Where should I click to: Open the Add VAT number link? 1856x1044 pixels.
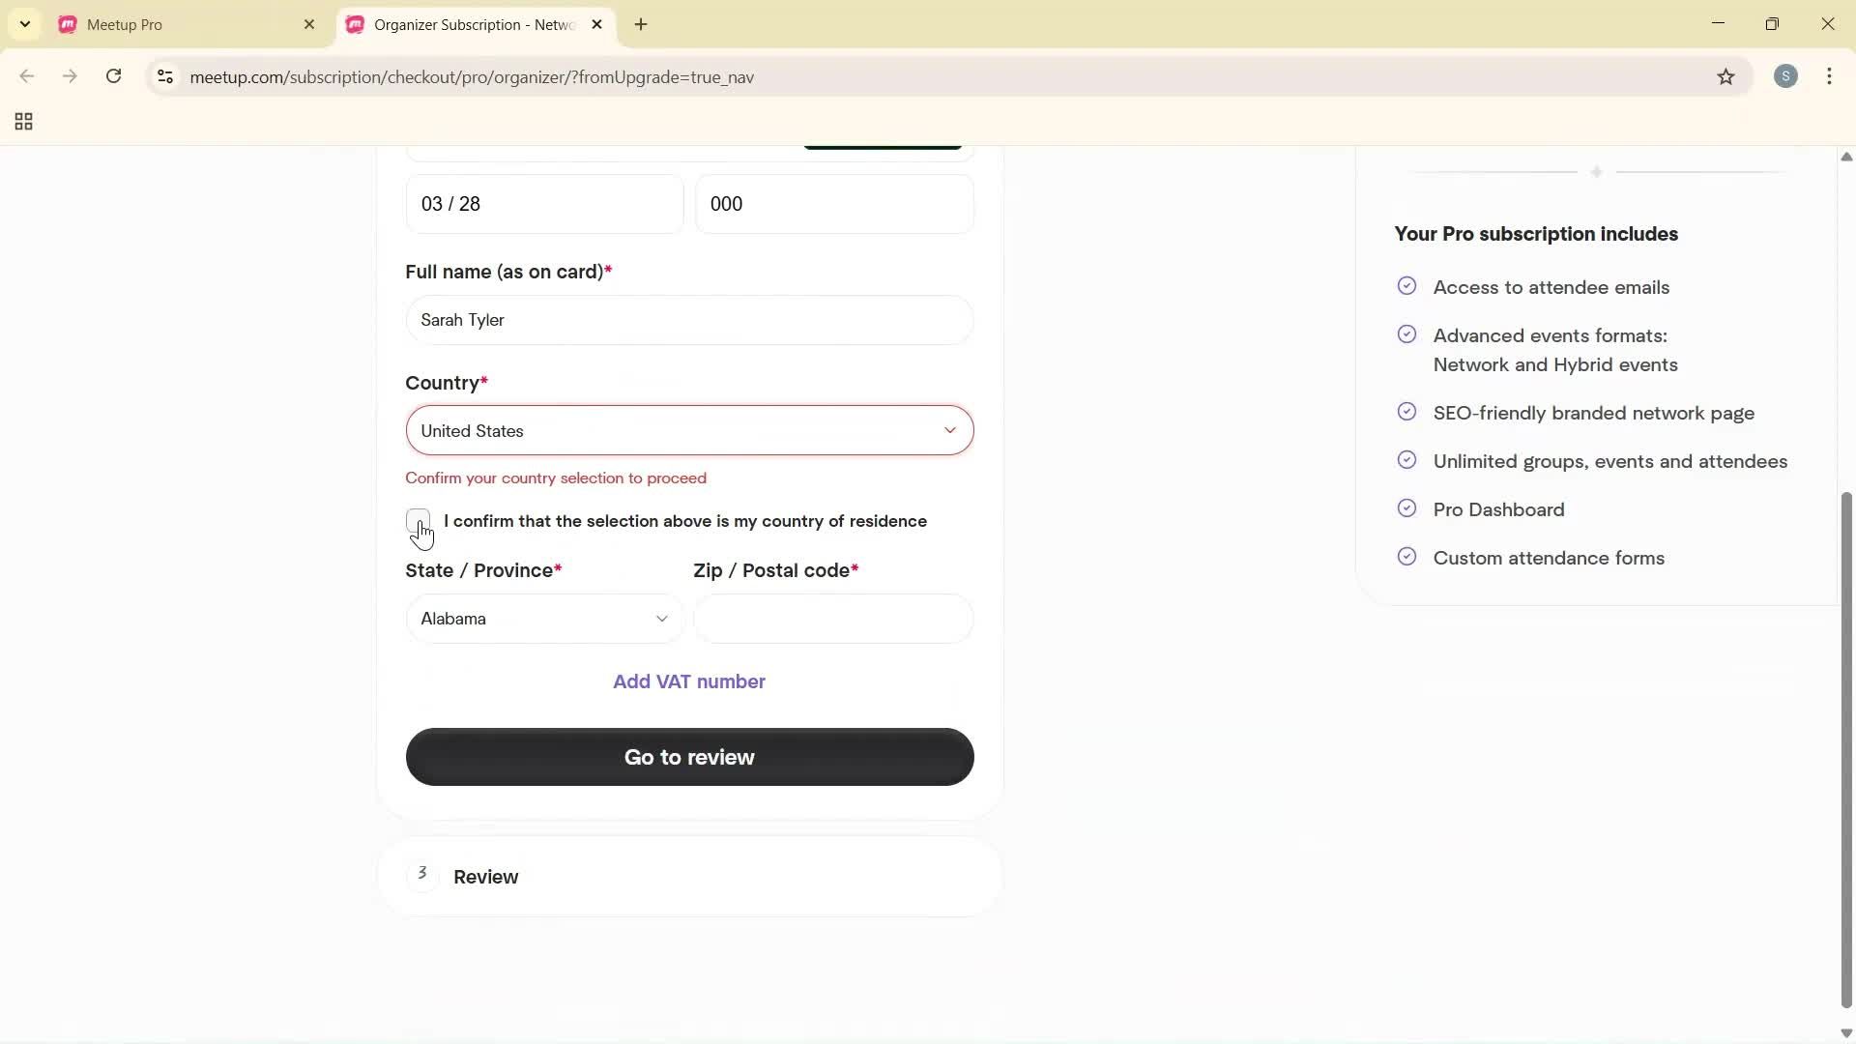coord(688,681)
